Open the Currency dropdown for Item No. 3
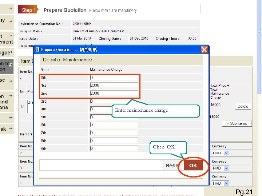 pos(220,168)
